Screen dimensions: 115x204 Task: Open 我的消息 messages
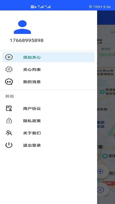[x=49, y=82]
